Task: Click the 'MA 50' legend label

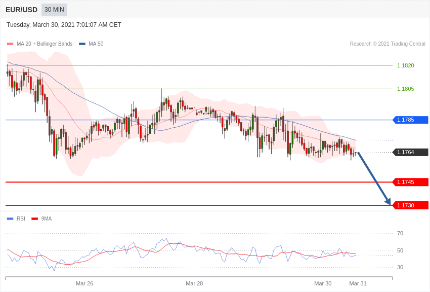Action: (x=96, y=44)
